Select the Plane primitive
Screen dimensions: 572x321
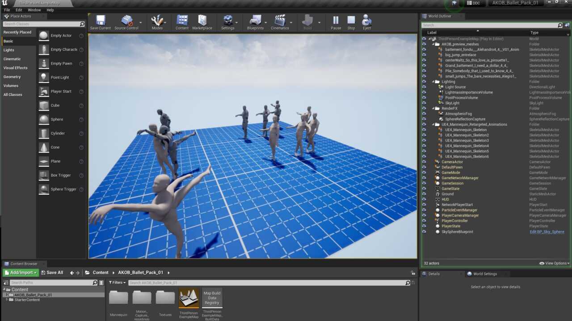pyautogui.click(x=61, y=161)
